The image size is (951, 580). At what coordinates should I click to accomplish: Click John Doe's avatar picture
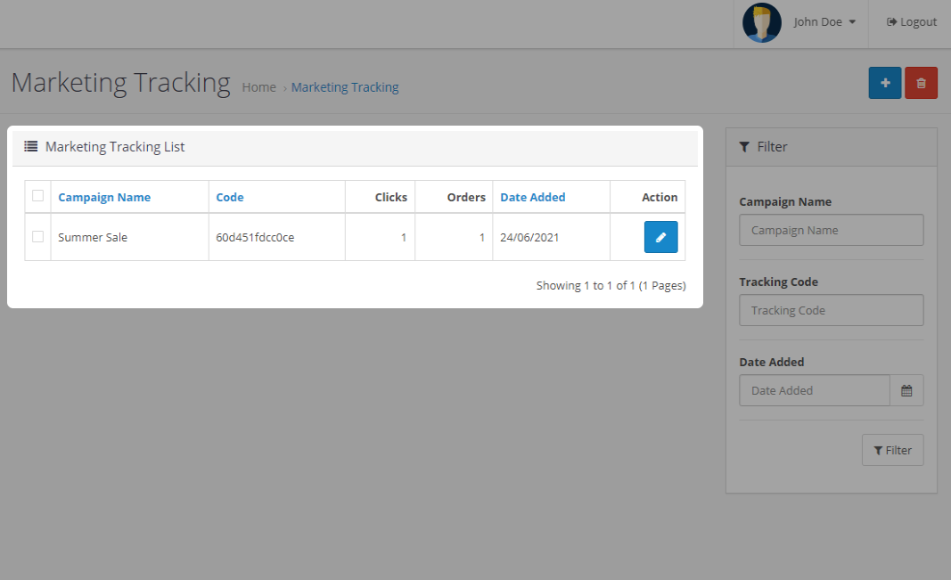pos(761,22)
